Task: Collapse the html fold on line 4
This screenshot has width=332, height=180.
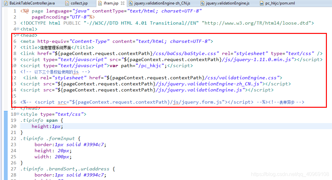Action: pos(18,28)
